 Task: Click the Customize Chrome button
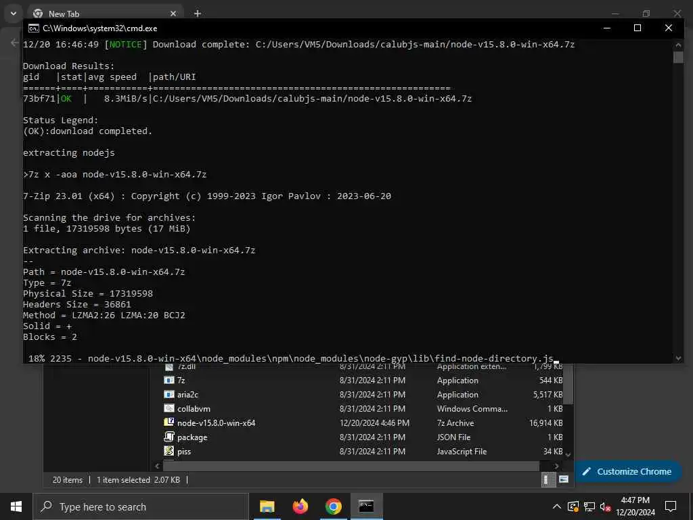click(x=627, y=472)
